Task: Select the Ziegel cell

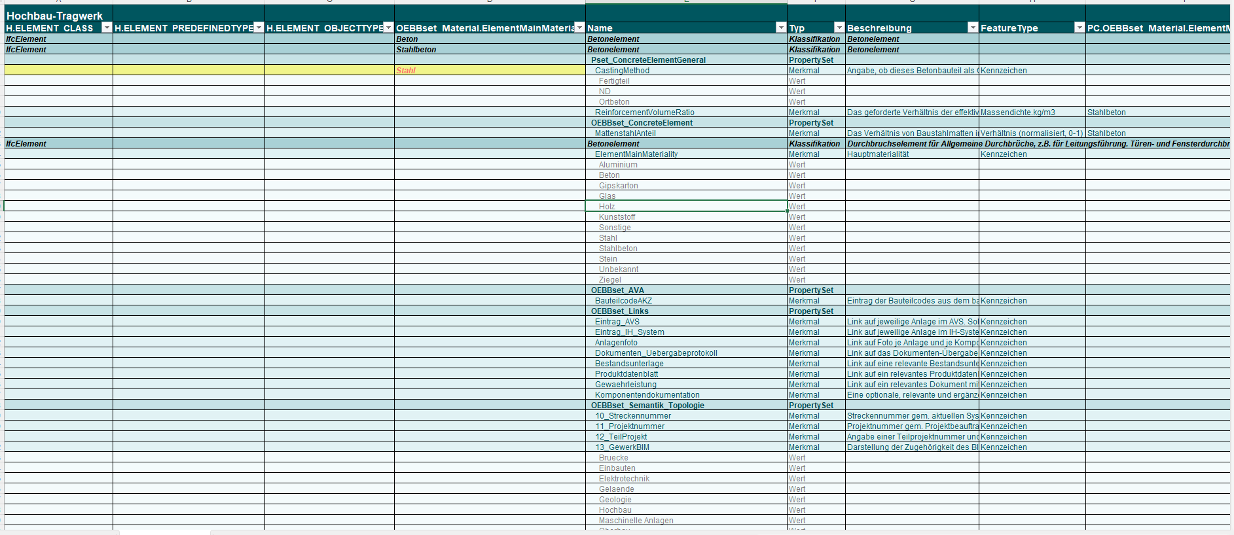Action: click(686, 280)
